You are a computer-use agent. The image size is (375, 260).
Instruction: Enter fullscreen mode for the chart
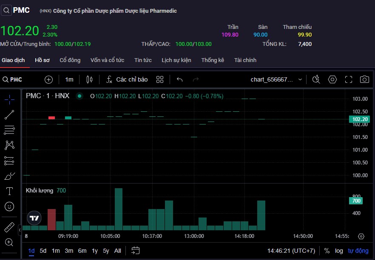click(349, 79)
